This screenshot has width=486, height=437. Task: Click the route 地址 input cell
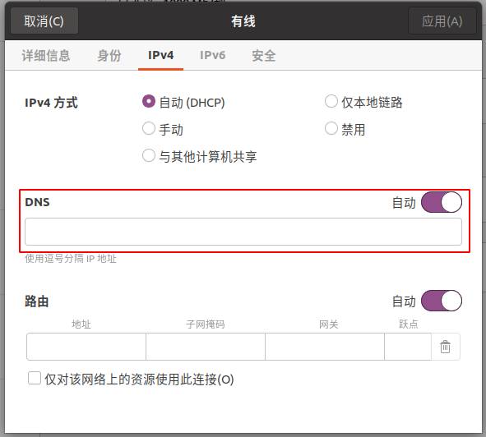click(x=86, y=347)
